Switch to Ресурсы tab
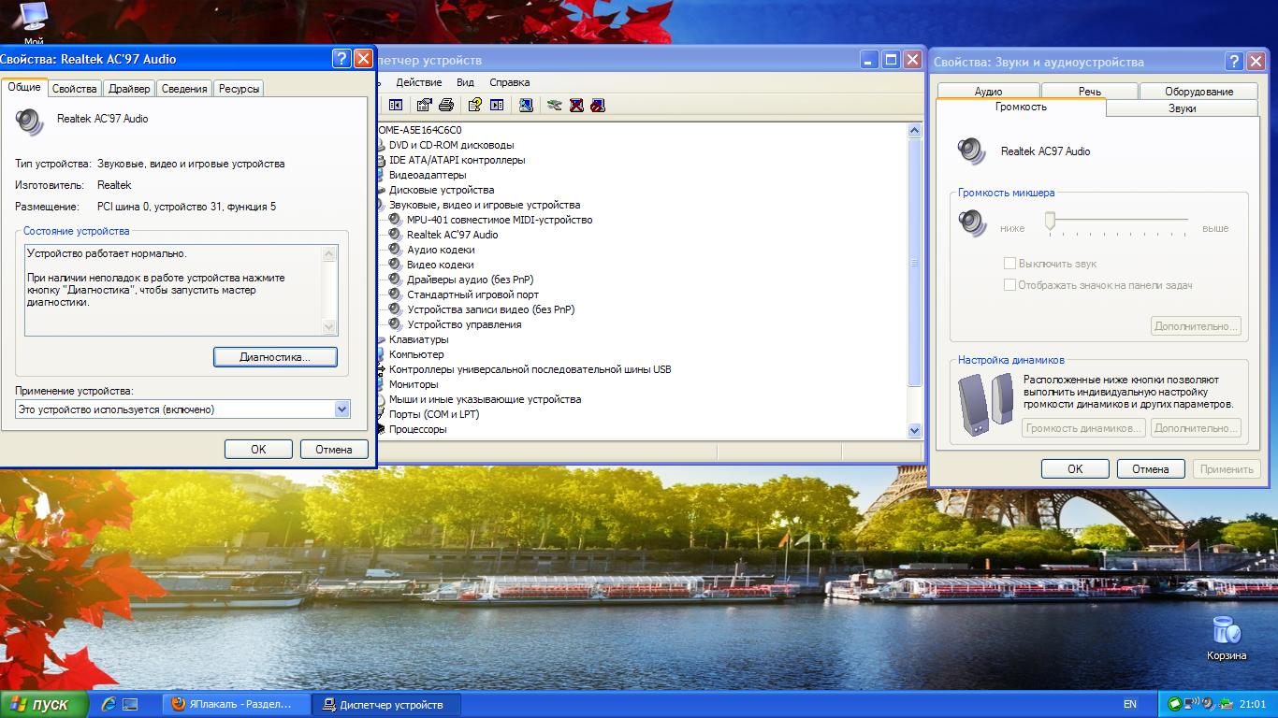Viewport: 1278px width, 718px height. coord(240,89)
